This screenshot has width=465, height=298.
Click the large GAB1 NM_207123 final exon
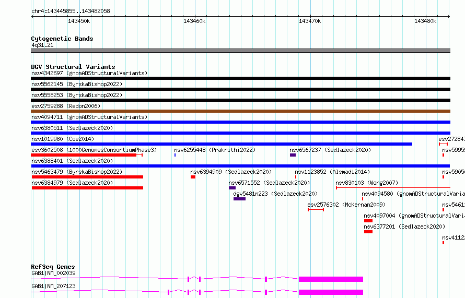331,292
